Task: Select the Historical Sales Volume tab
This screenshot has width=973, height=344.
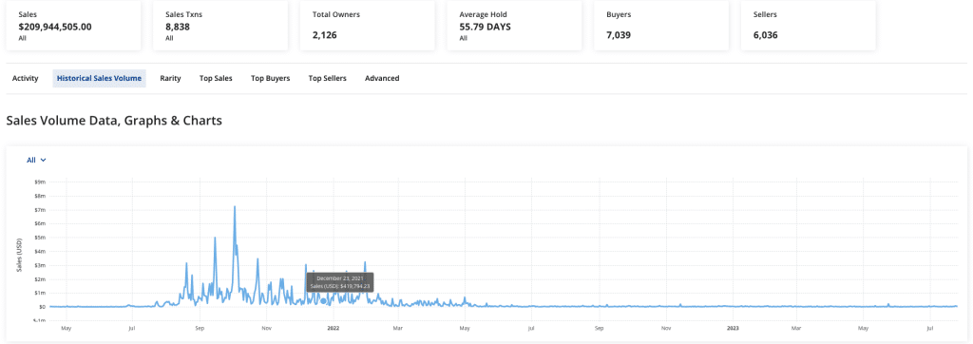Action: (99, 78)
